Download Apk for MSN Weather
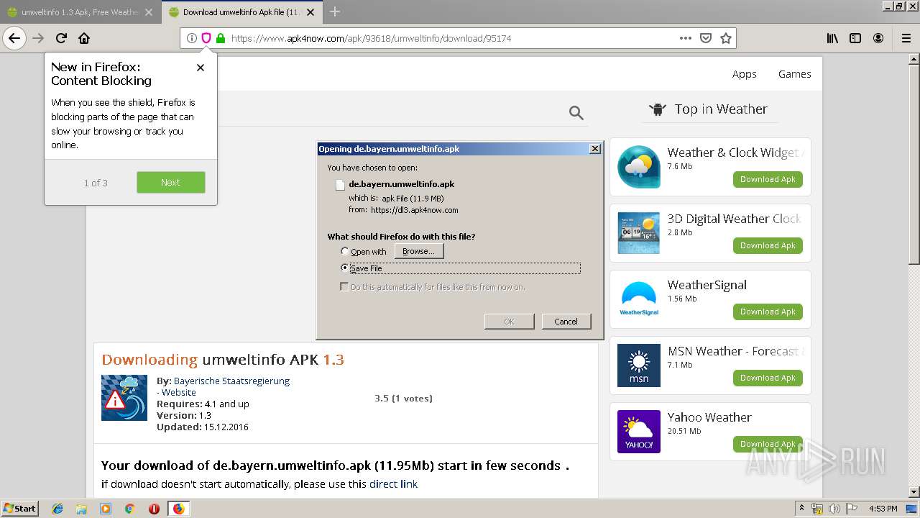920x518 pixels. click(x=768, y=378)
